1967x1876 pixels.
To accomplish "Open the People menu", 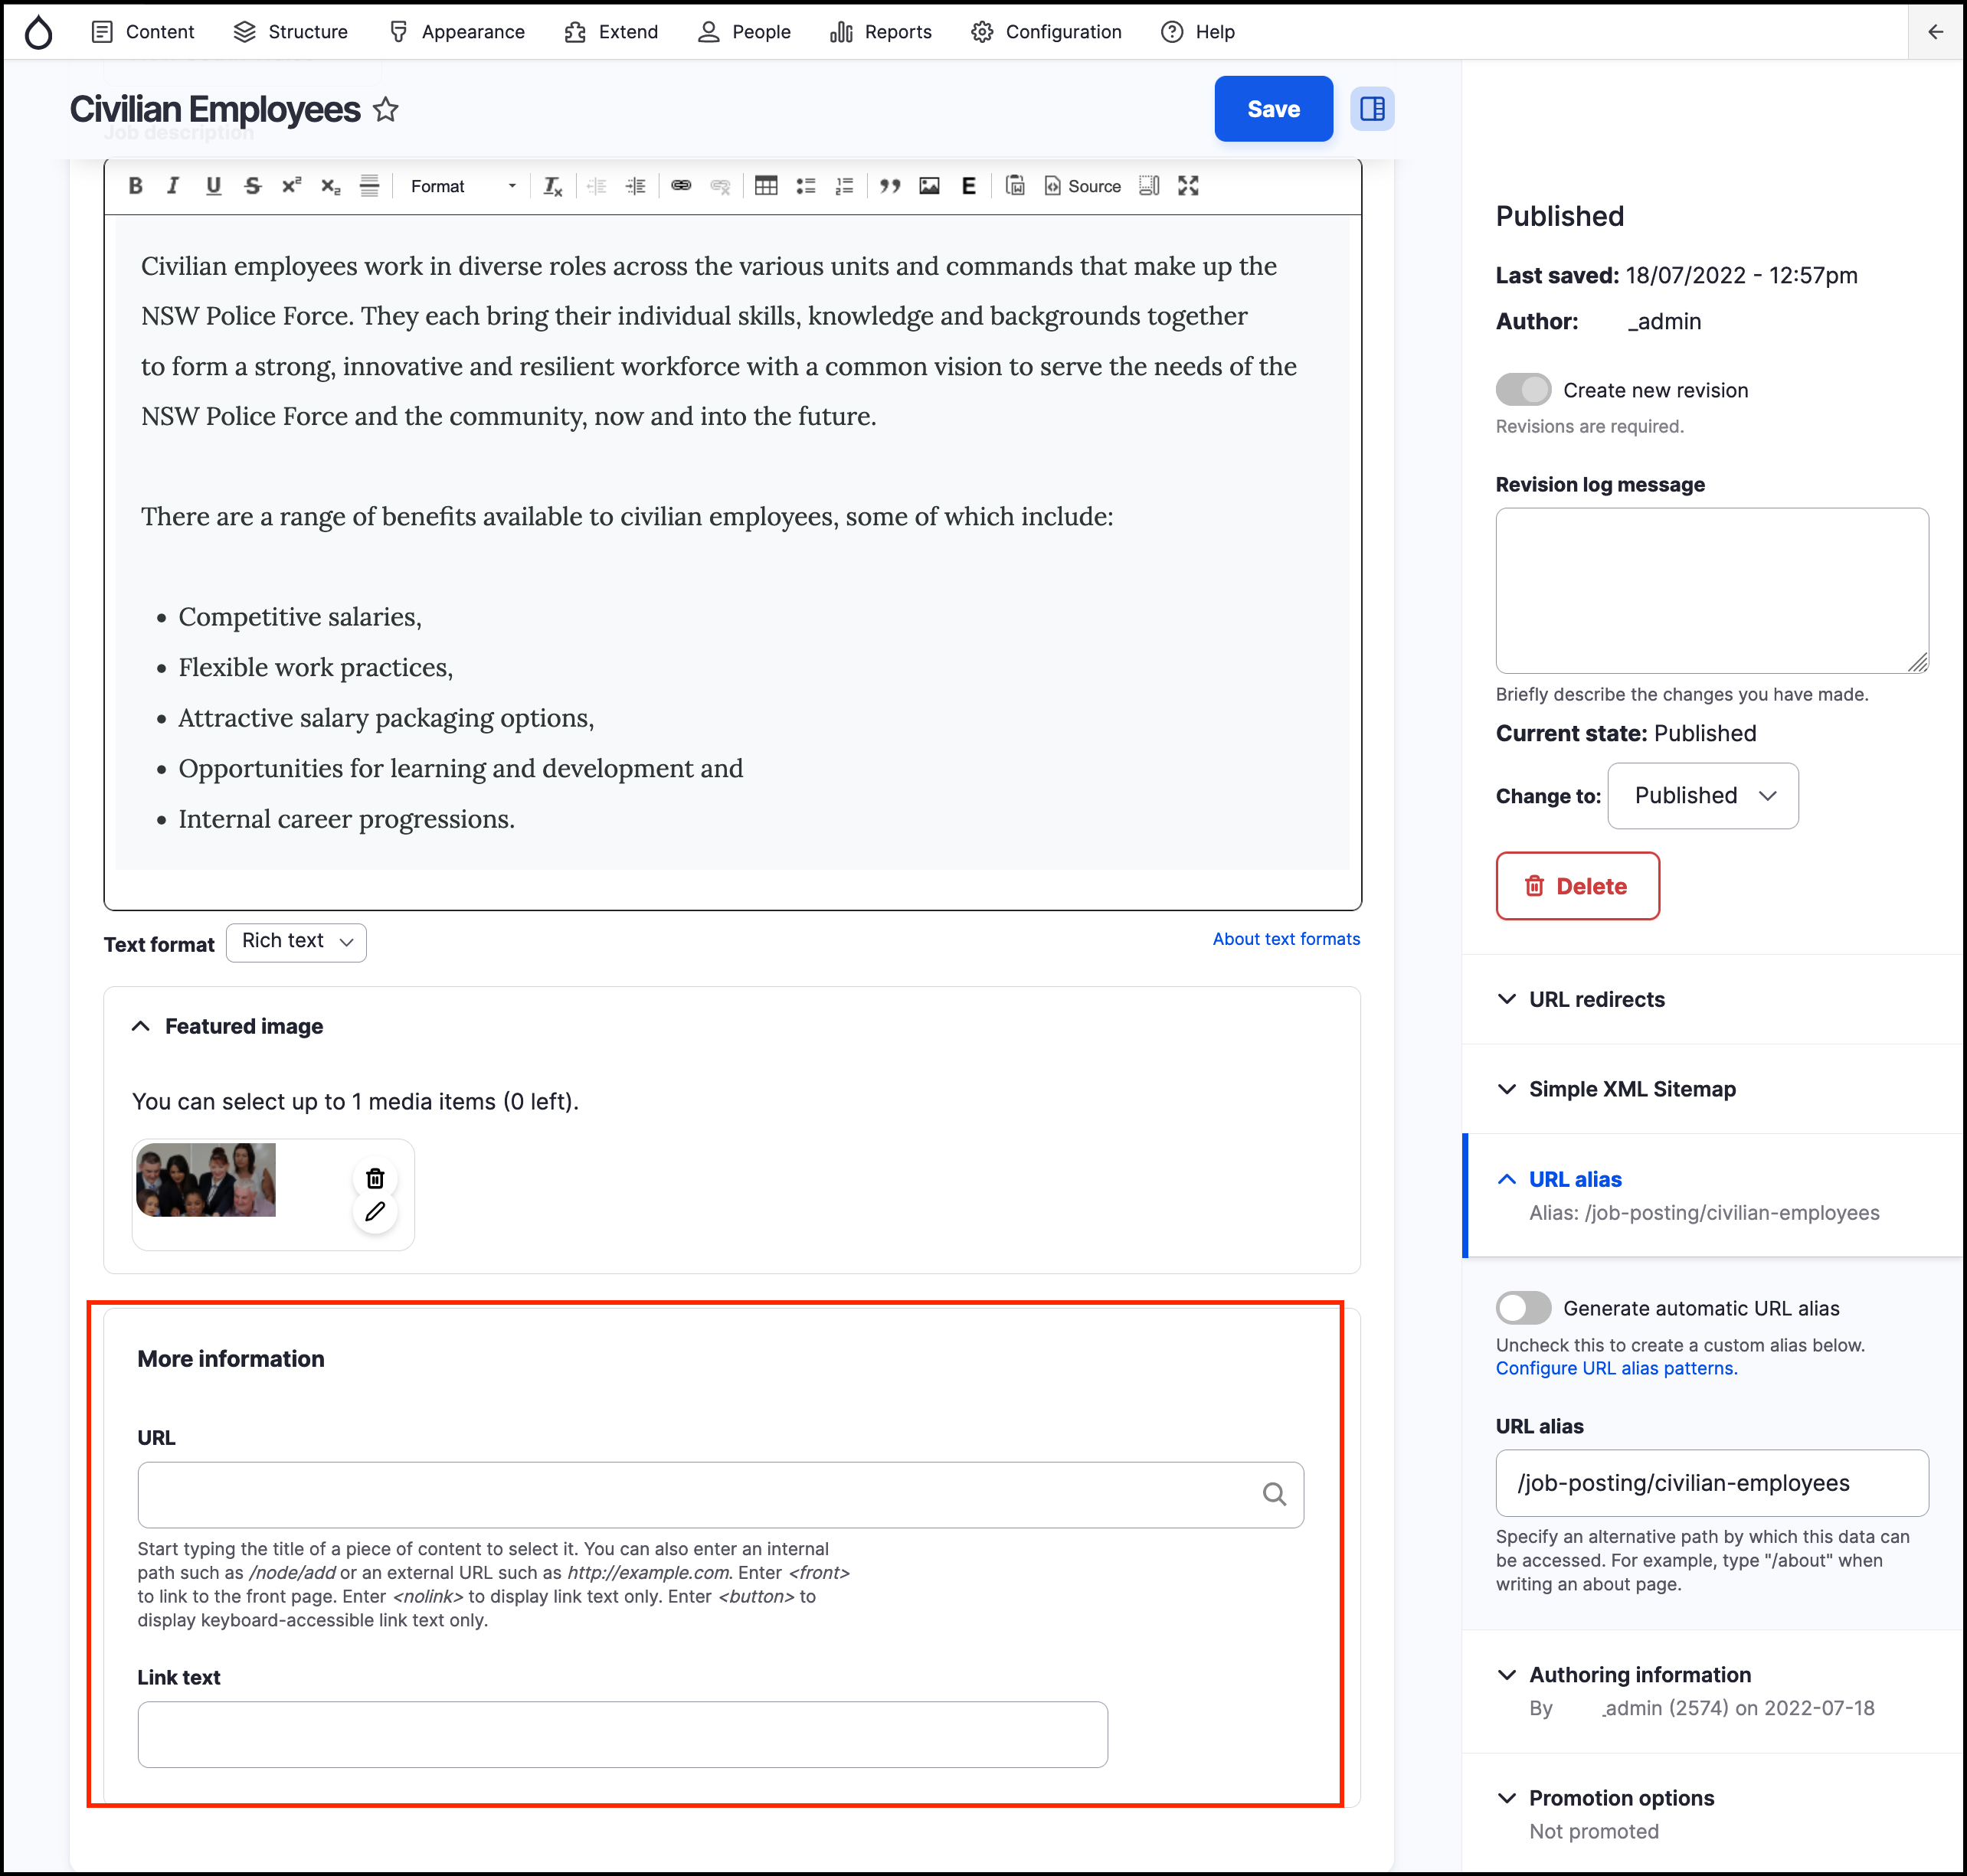I will [x=745, y=32].
